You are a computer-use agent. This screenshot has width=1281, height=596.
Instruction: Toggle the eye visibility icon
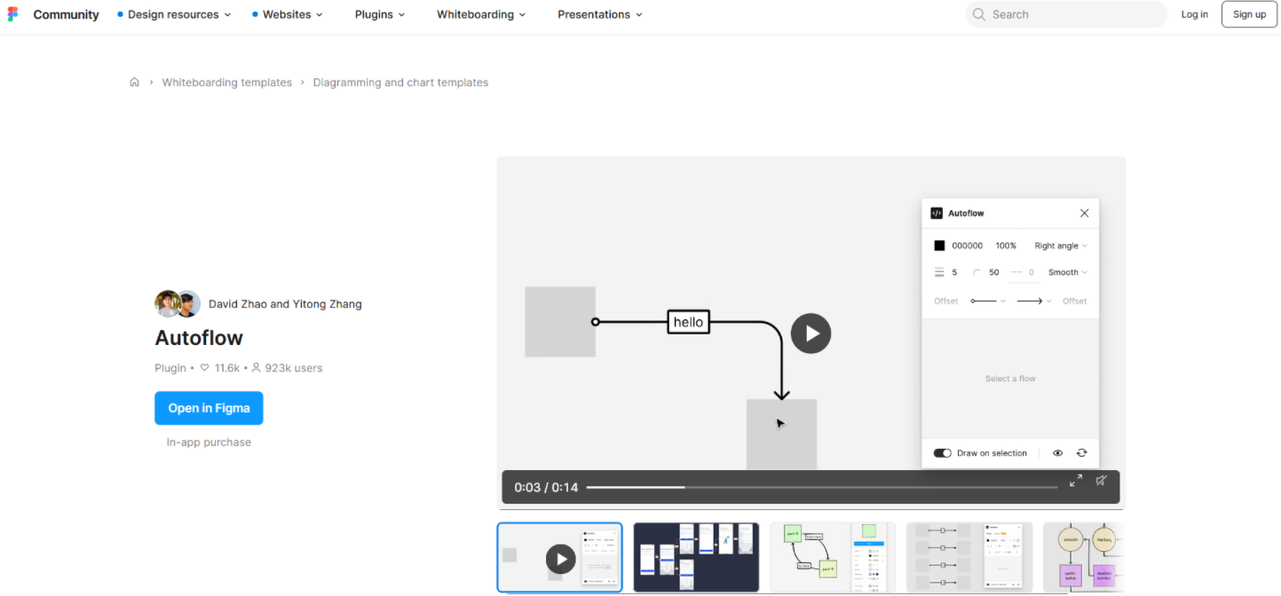pos(1057,453)
